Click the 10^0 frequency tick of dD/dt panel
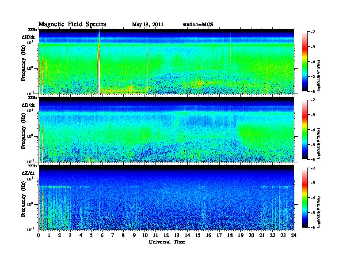The image size is (350, 270). tap(30, 136)
